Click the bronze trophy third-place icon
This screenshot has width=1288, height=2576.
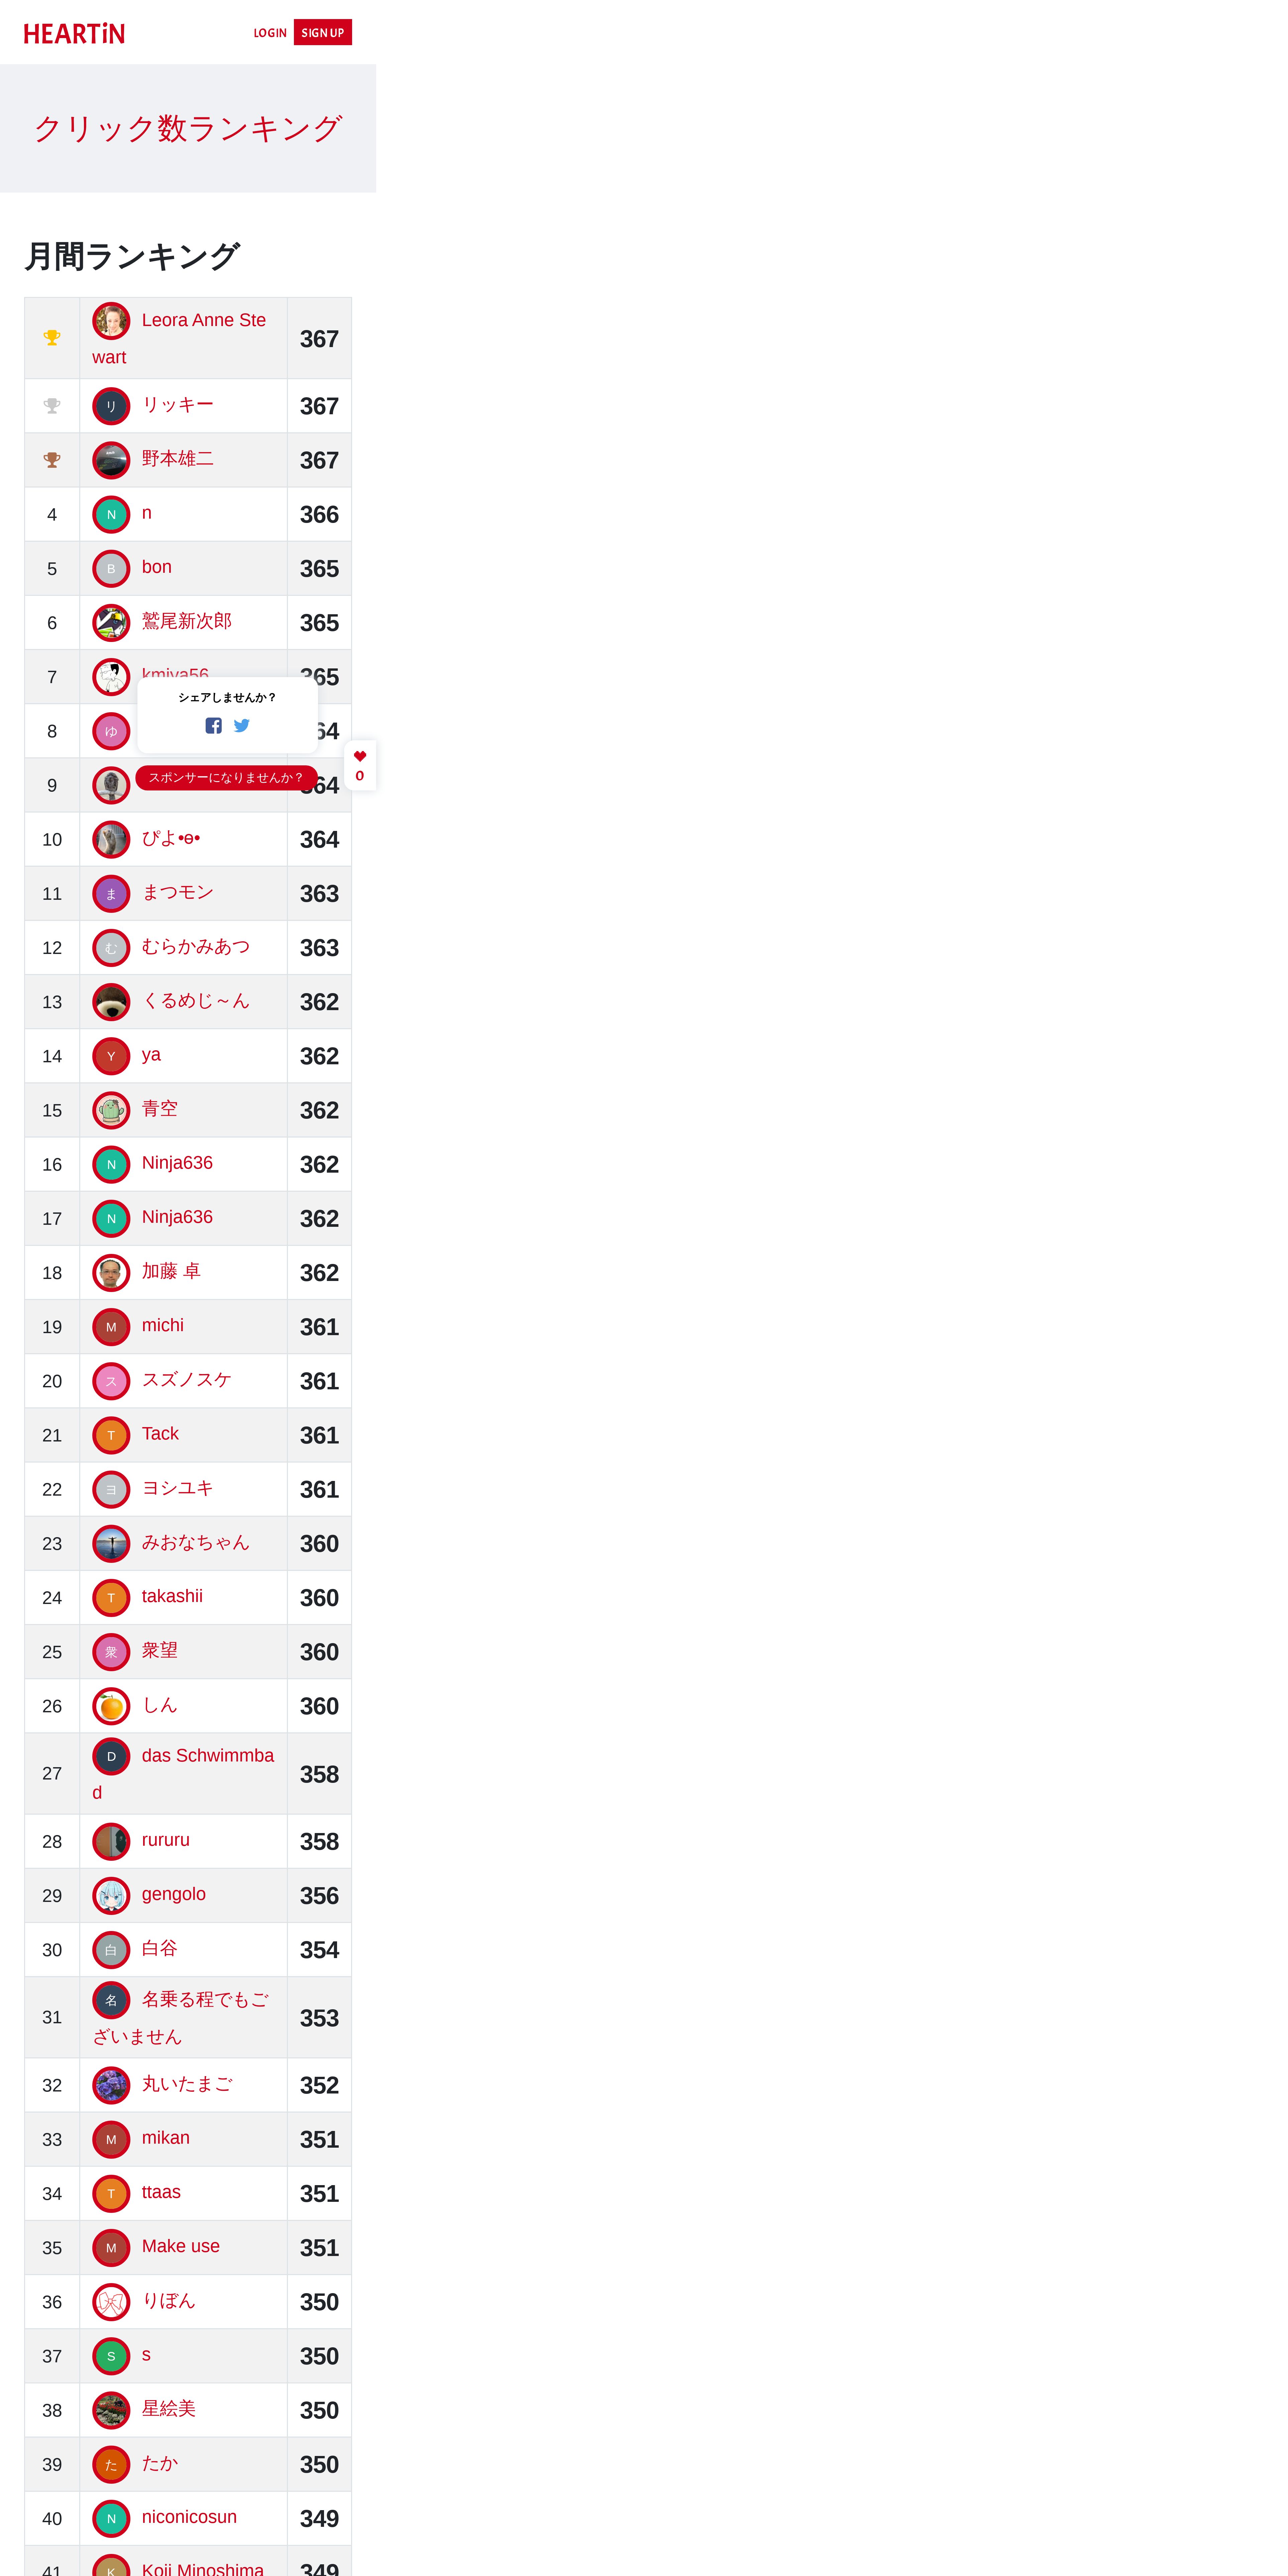pyautogui.click(x=52, y=460)
